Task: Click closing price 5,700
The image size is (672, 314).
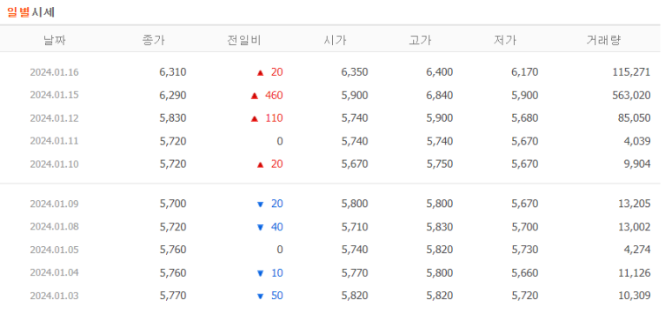Action: (x=173, y=204)
